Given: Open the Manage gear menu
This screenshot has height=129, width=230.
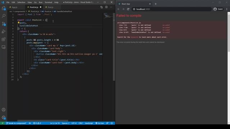Looking at the screenshot, I should tap(4, 118).
